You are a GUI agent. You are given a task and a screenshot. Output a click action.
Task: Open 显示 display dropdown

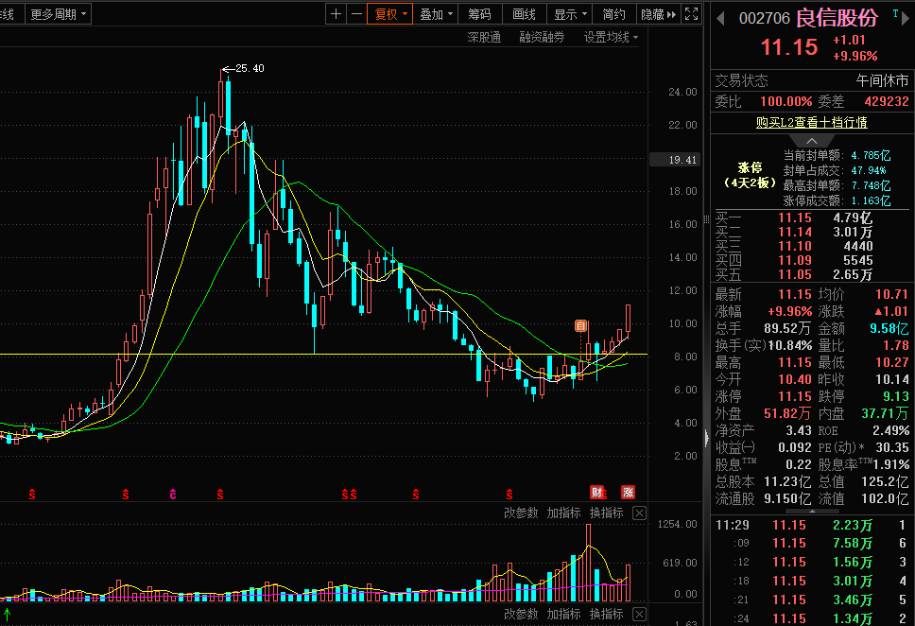pyautogui.click(x=570, y=14)
